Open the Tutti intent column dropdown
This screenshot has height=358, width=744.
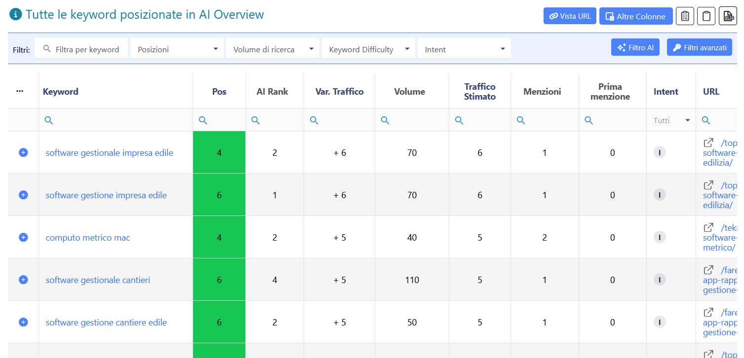tap(671, 120)
